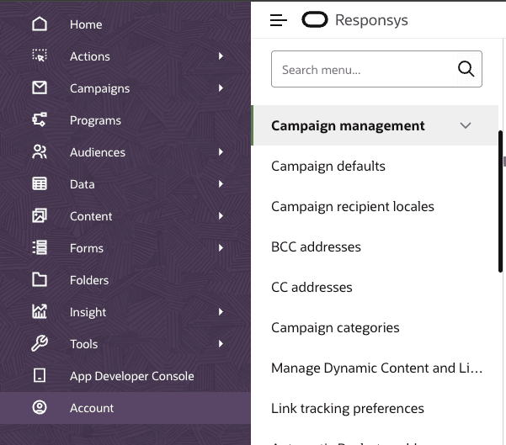Image resolution: width=506 pixels, height=445 pixels.
Task: Click the Actions label text
Action: click(x=90, y=56)
